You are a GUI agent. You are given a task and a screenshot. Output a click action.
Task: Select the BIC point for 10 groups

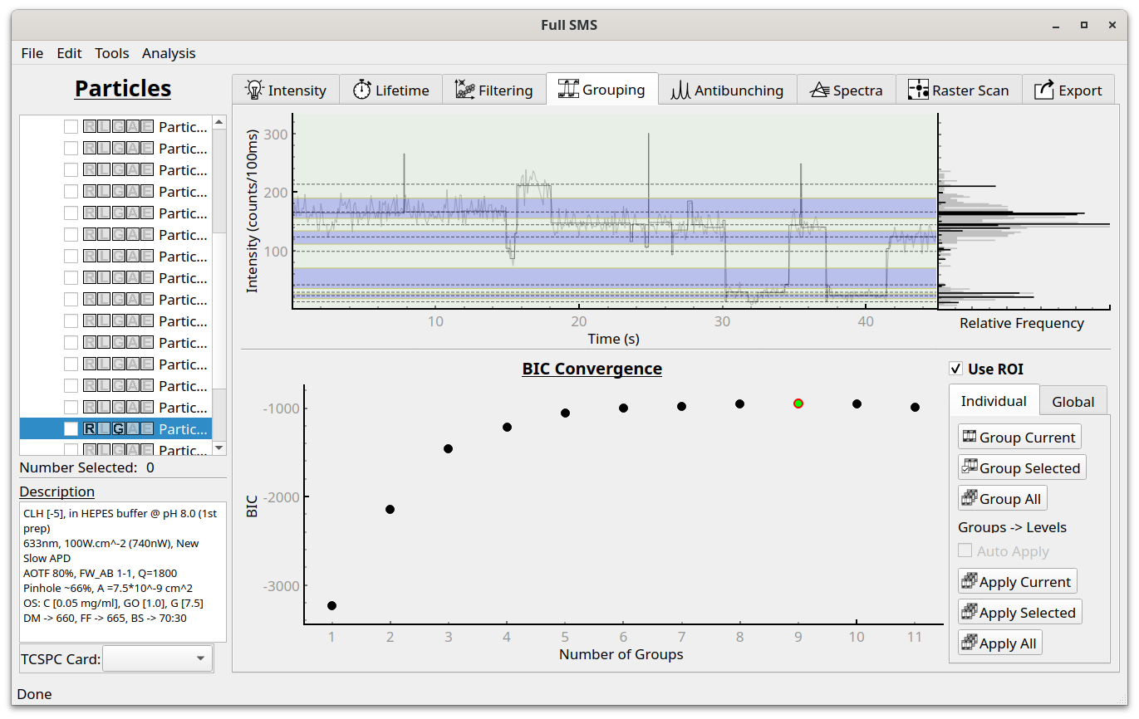tap(857, 404)
